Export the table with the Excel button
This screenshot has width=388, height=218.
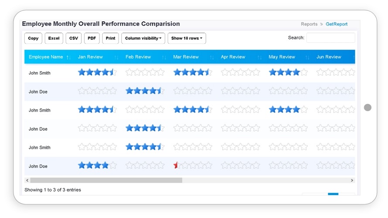[x=54, y=38]
